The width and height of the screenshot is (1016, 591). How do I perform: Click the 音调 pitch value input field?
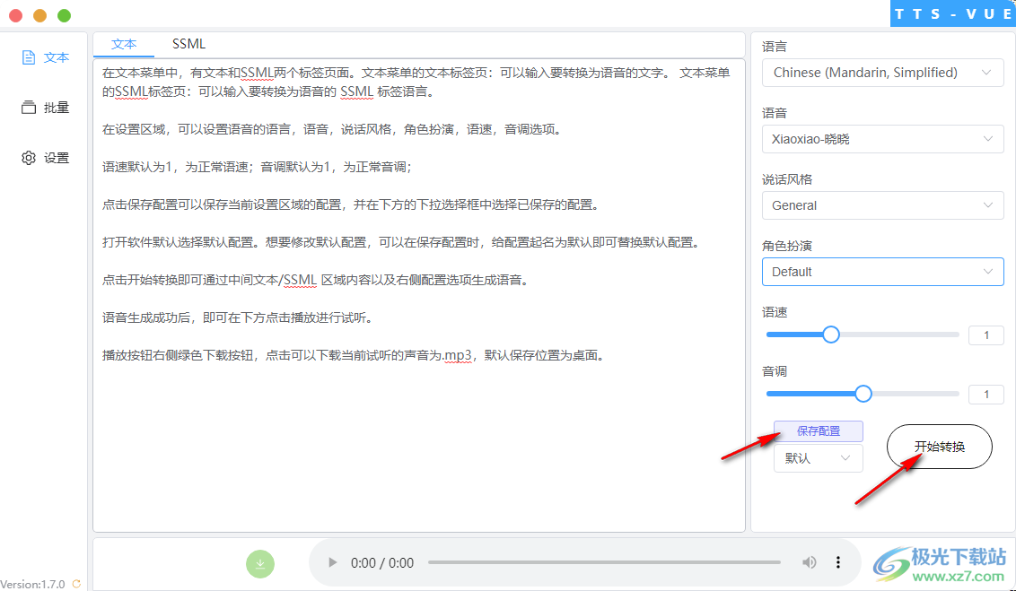tap(985, 394)
